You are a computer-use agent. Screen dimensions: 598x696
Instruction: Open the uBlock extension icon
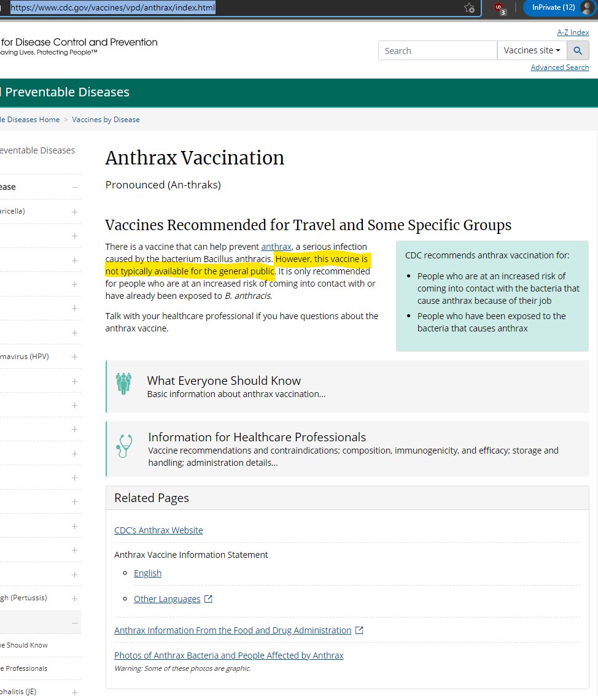[499, 8]
